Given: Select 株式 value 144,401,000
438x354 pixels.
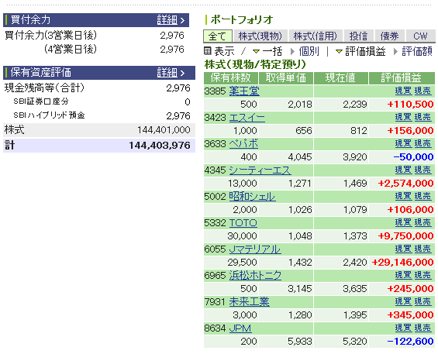Looking at the screenshot, I should (x=164, y=130).
